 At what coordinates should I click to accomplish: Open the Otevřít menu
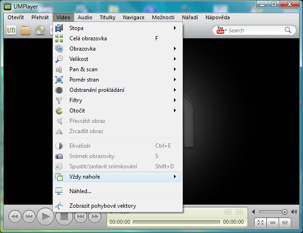16,17
